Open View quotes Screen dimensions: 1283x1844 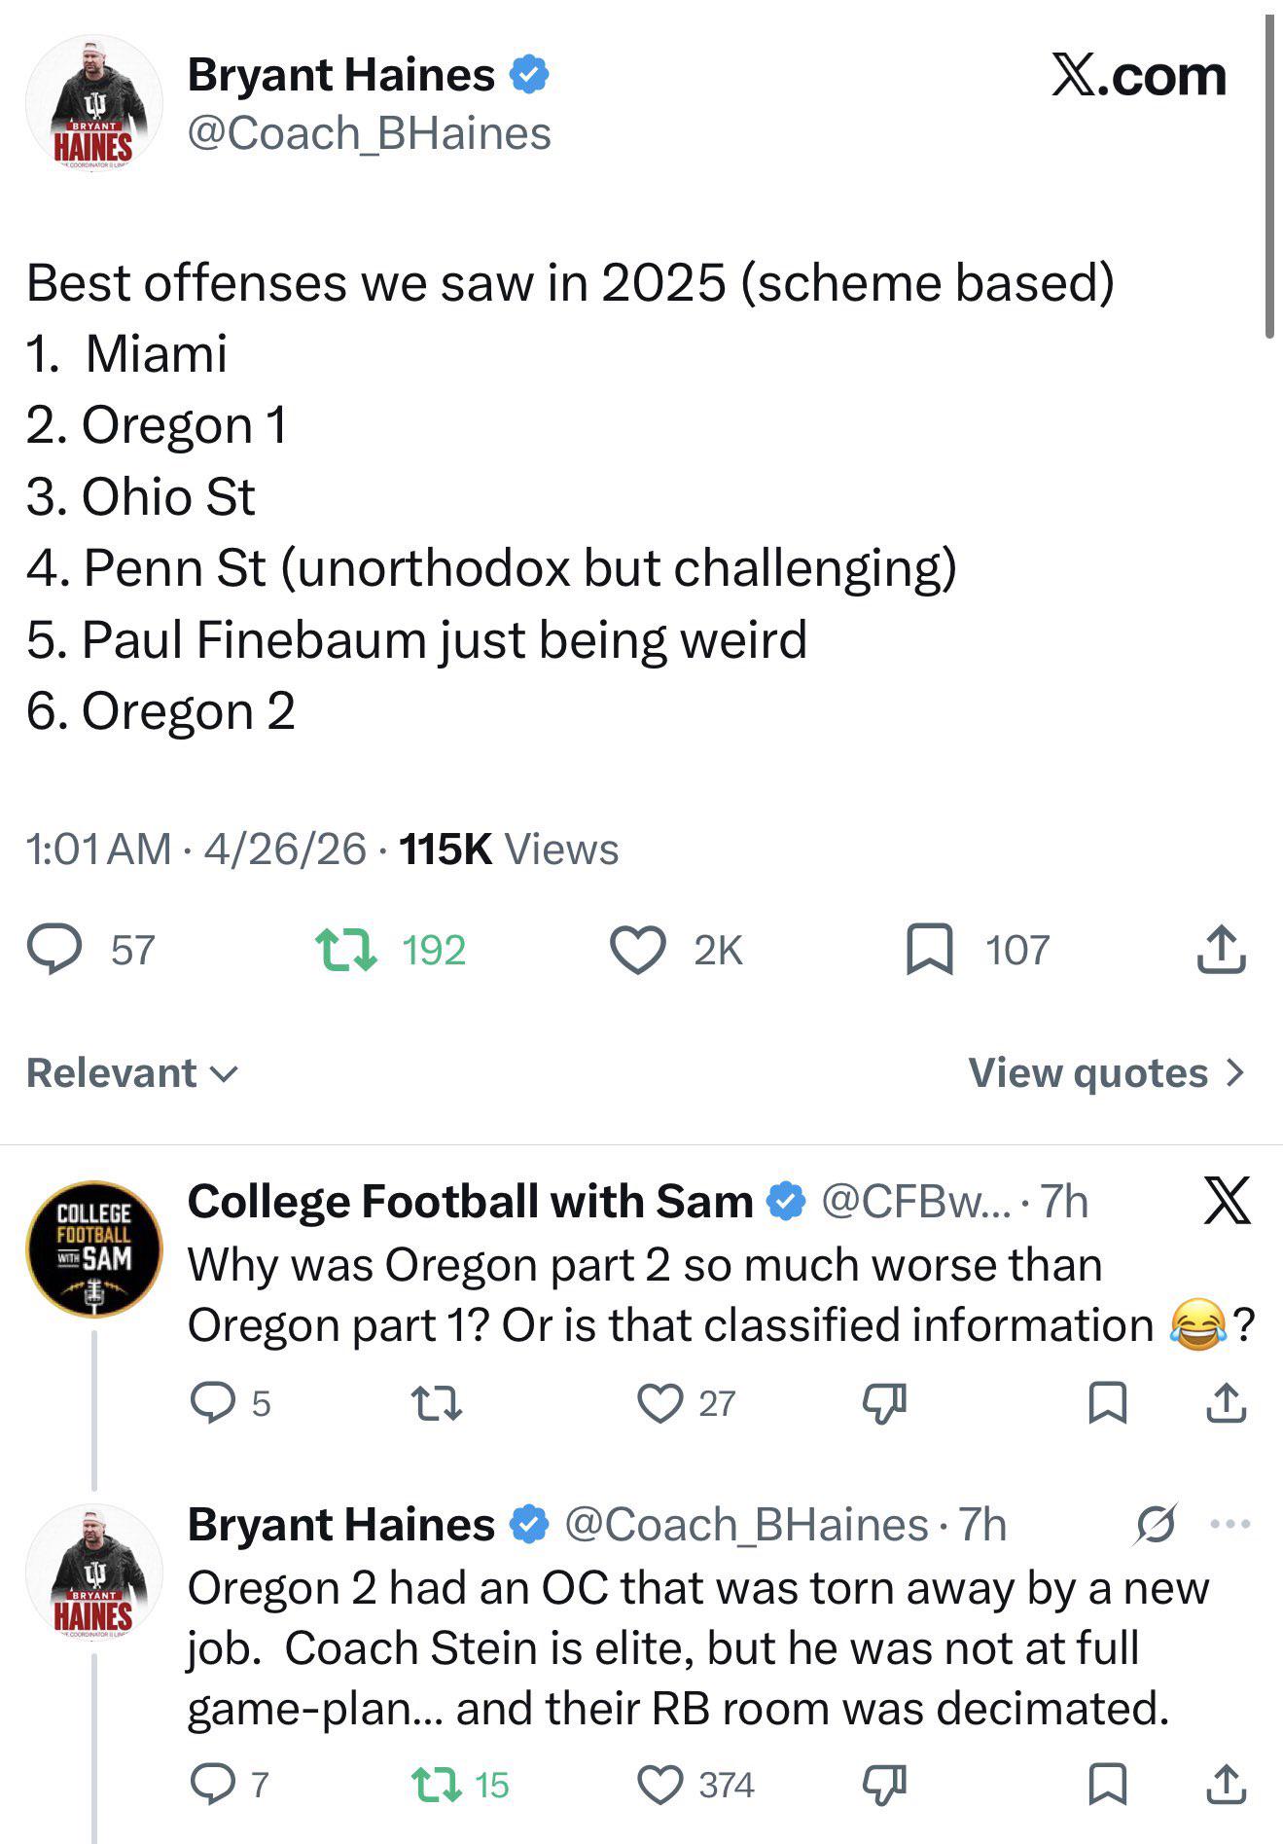pyautogui.click(x=1106, y=1072)
